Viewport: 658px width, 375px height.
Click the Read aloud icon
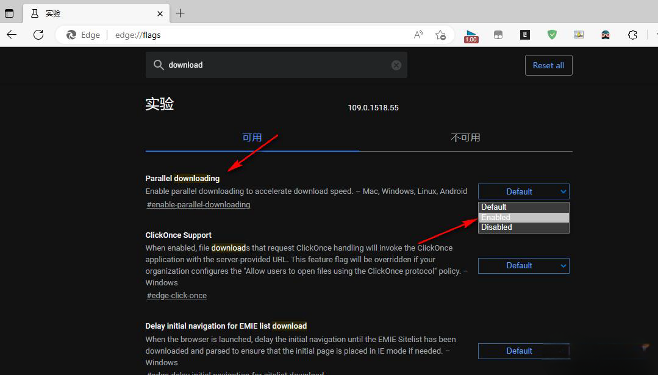click(x=418, y=35)
